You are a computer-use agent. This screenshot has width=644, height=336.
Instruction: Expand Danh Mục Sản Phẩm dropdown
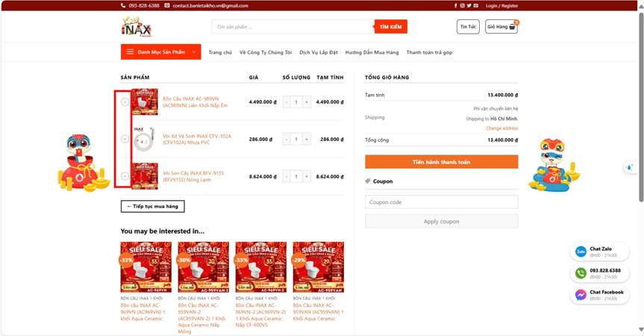point(160,52)
